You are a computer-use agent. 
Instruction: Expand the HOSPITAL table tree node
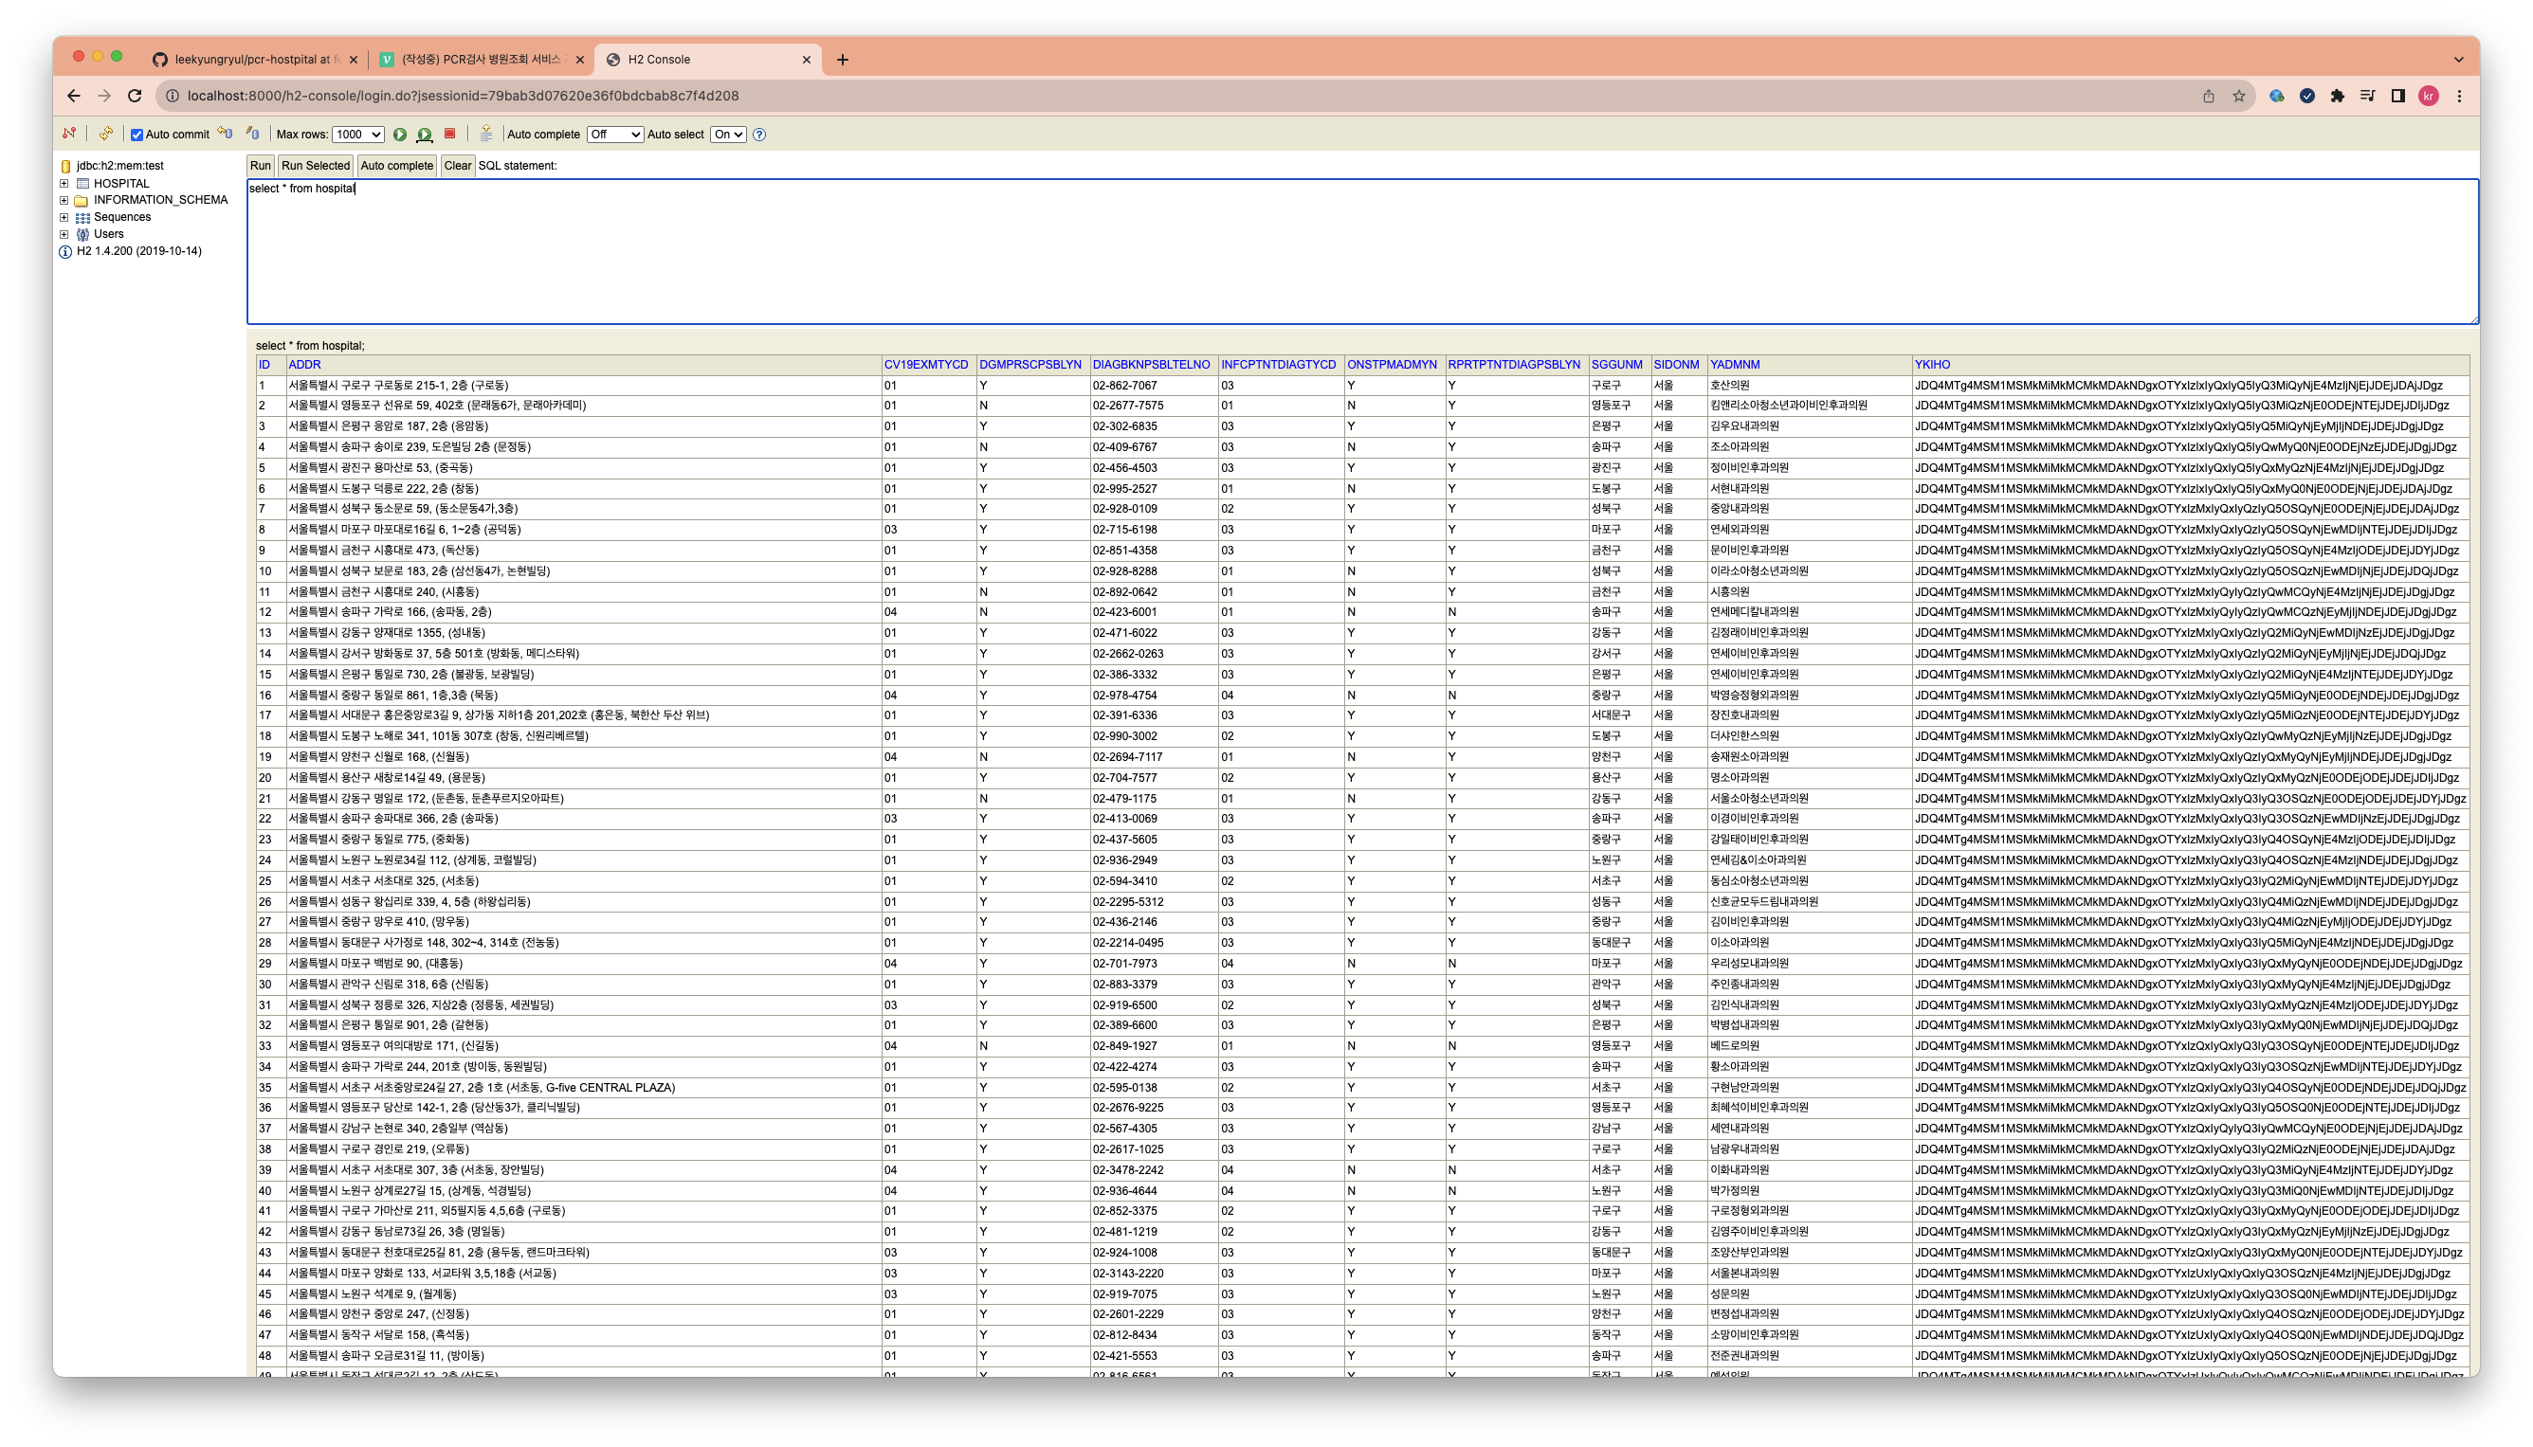(64, 183)
